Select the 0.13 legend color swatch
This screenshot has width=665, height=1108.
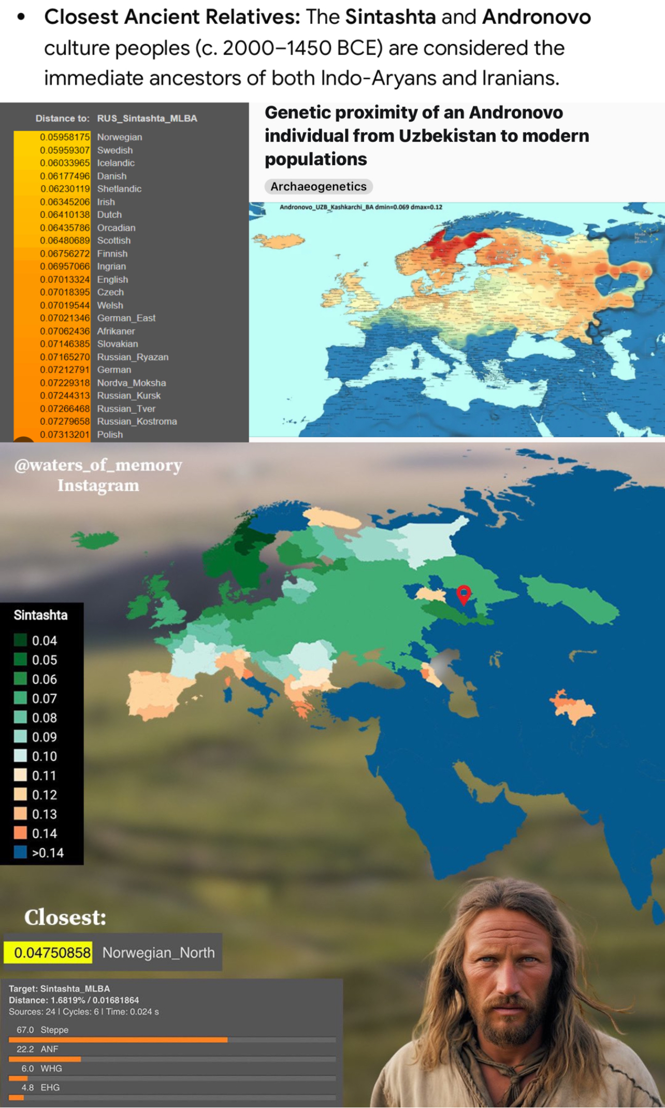[20, 814]
